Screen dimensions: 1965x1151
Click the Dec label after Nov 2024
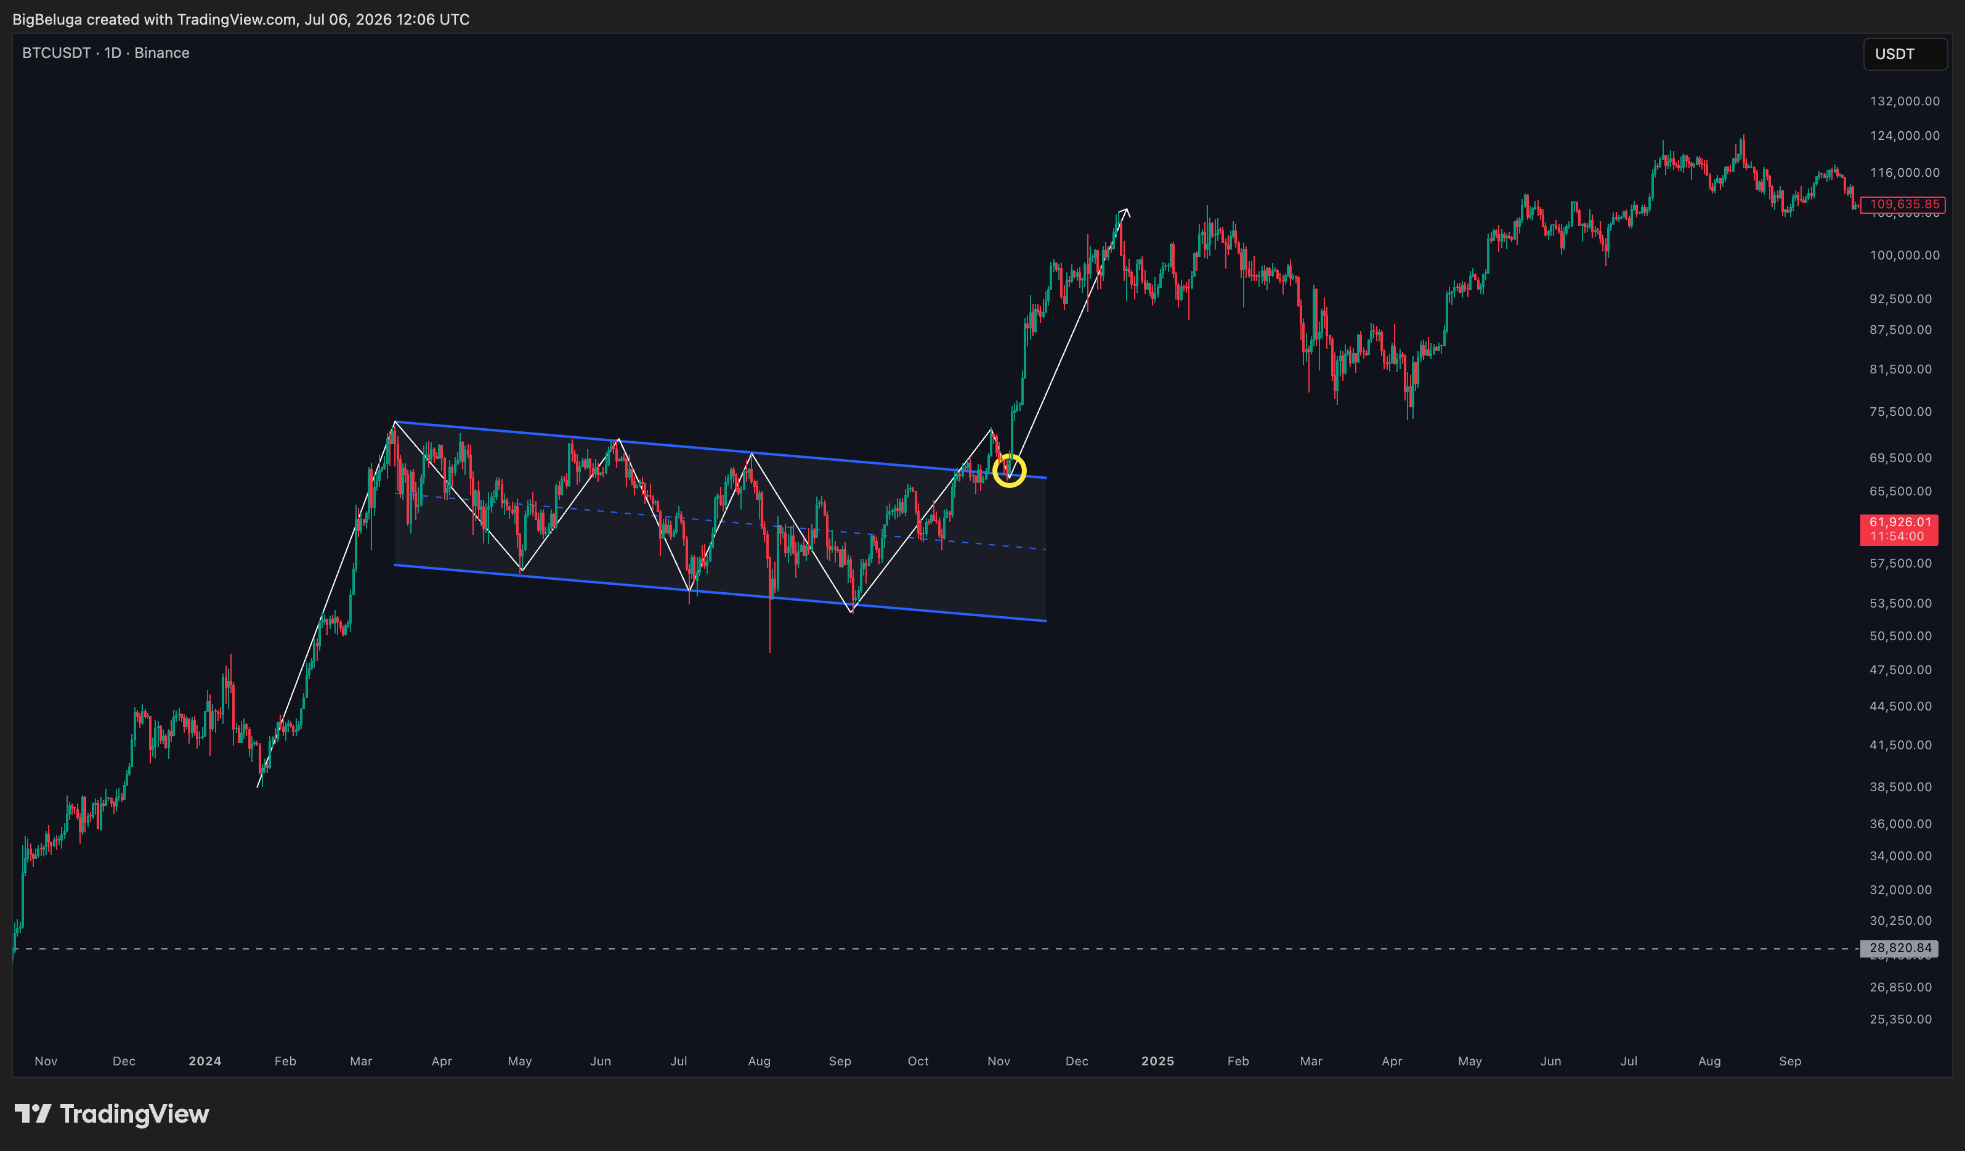[x=1077, y=1061]
